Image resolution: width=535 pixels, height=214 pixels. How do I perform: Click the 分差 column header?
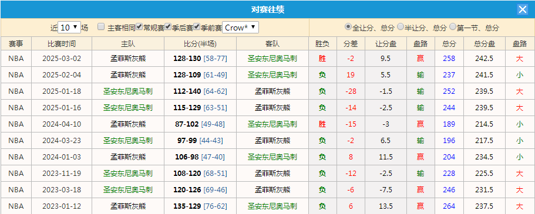[x=351, y=43]
